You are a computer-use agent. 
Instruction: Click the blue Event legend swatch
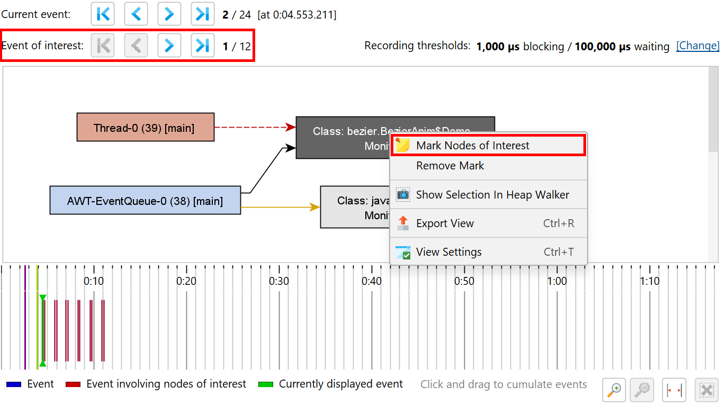tap(14, 384)
